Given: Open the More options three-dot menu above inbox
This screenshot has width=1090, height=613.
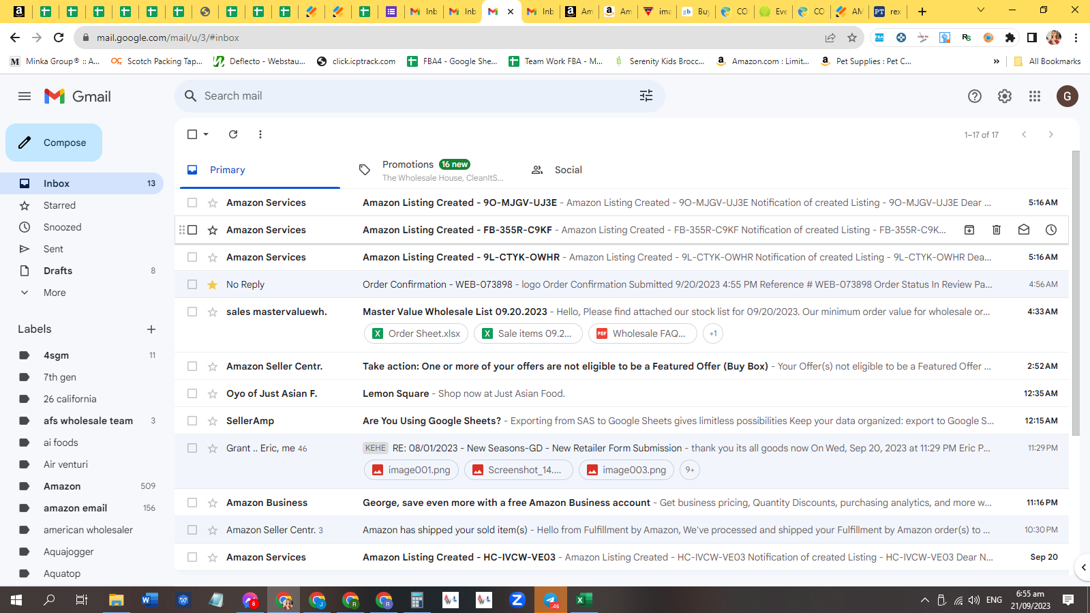Looking at the screenshot, I should (x=260, y=134).
